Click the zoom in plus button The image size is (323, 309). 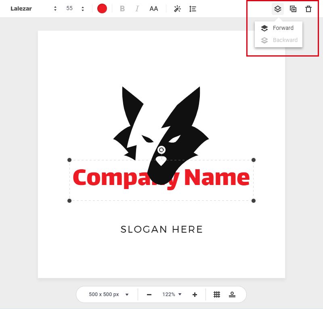click(x=194, y=294)
